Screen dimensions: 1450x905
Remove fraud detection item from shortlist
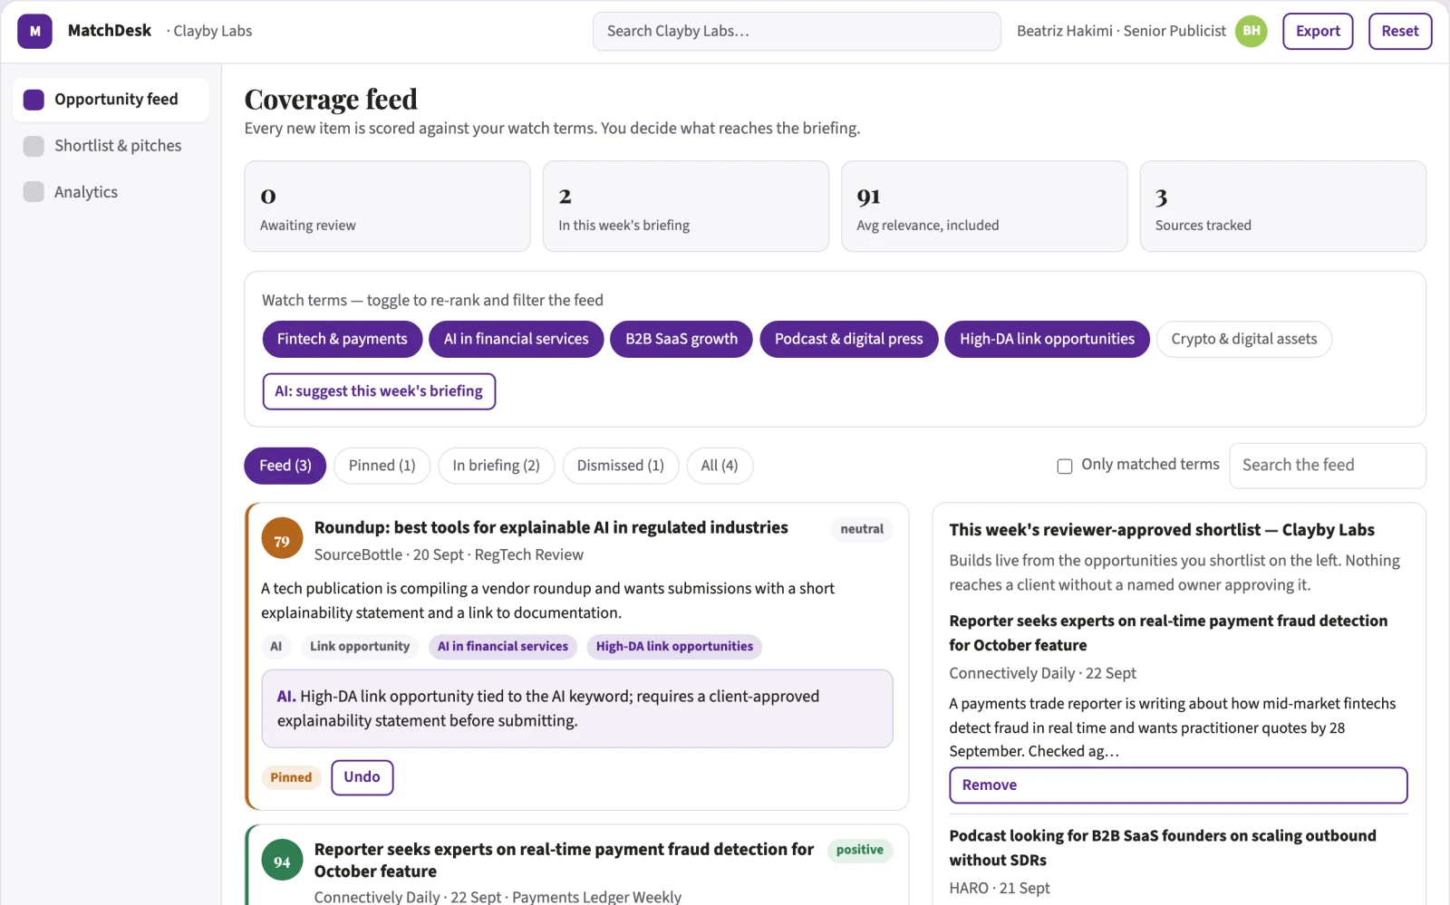coord(1178,785)
